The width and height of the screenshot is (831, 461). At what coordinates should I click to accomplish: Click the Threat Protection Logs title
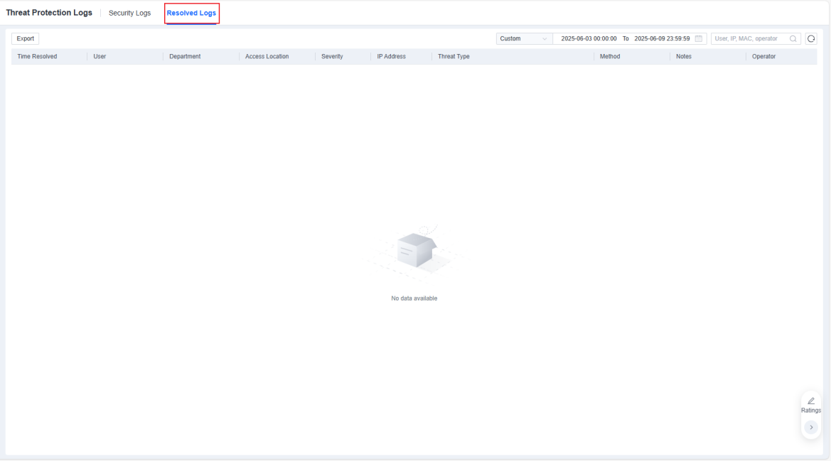tap(49, 13)
